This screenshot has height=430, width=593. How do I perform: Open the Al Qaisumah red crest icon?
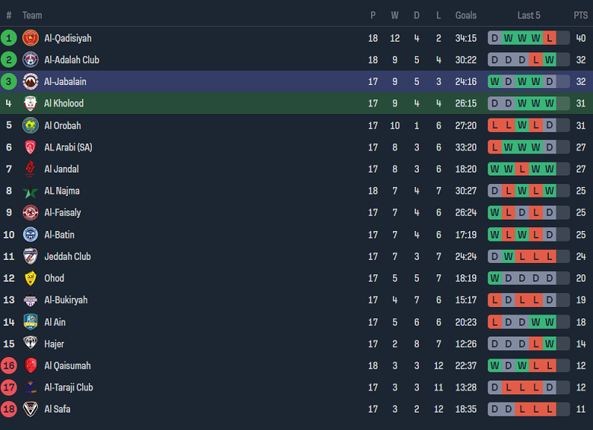pos(30,365)
